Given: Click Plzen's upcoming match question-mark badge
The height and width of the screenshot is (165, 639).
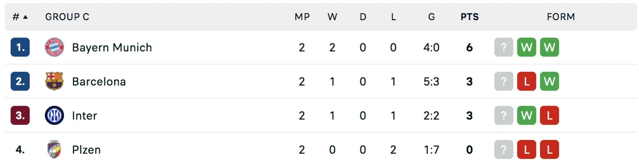Looking at the screenshot, I should point(504,150).
